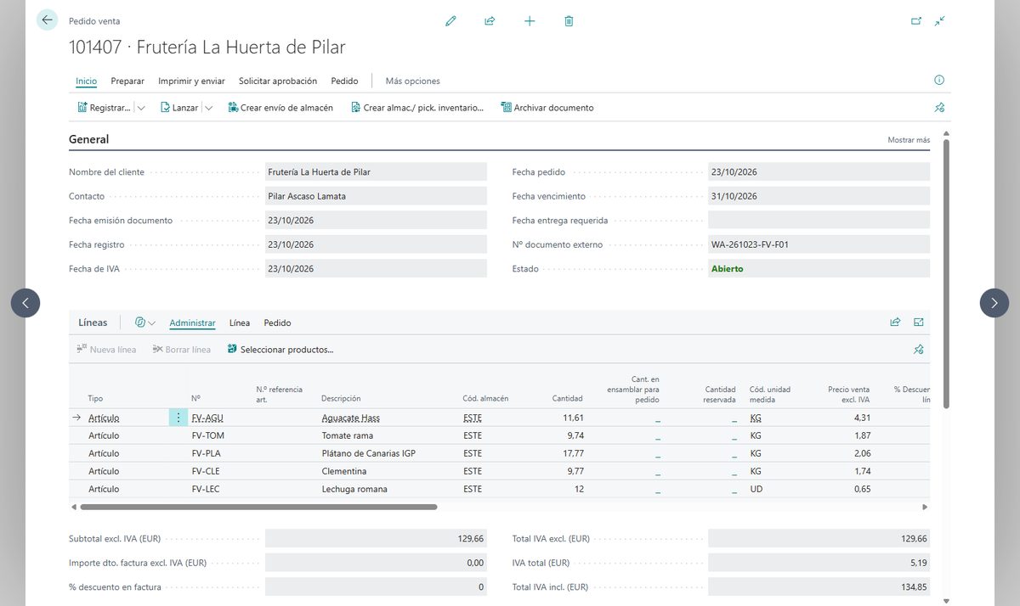Click the Fecha entrega requerida field
The width and height of the screenshot is (1020, 606).
[819, 220]
